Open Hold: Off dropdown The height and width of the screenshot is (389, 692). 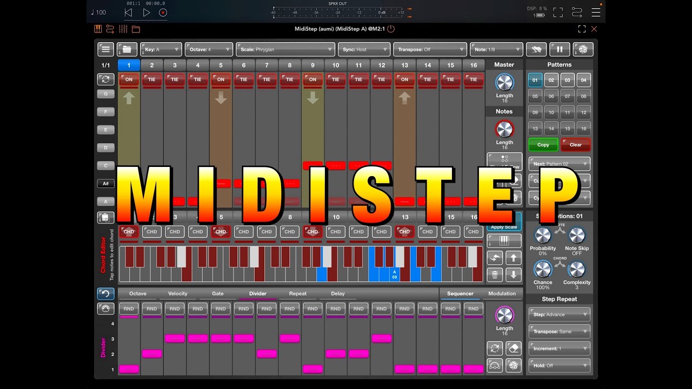559,366
